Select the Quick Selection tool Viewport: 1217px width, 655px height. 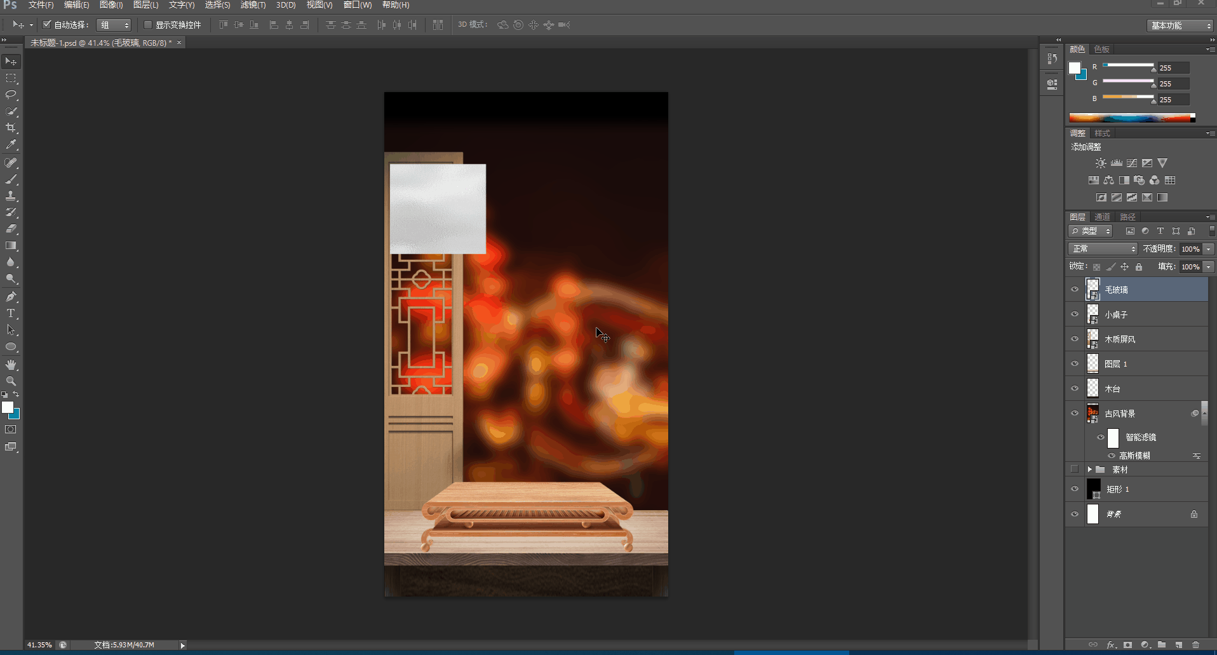tap(11, 111)
